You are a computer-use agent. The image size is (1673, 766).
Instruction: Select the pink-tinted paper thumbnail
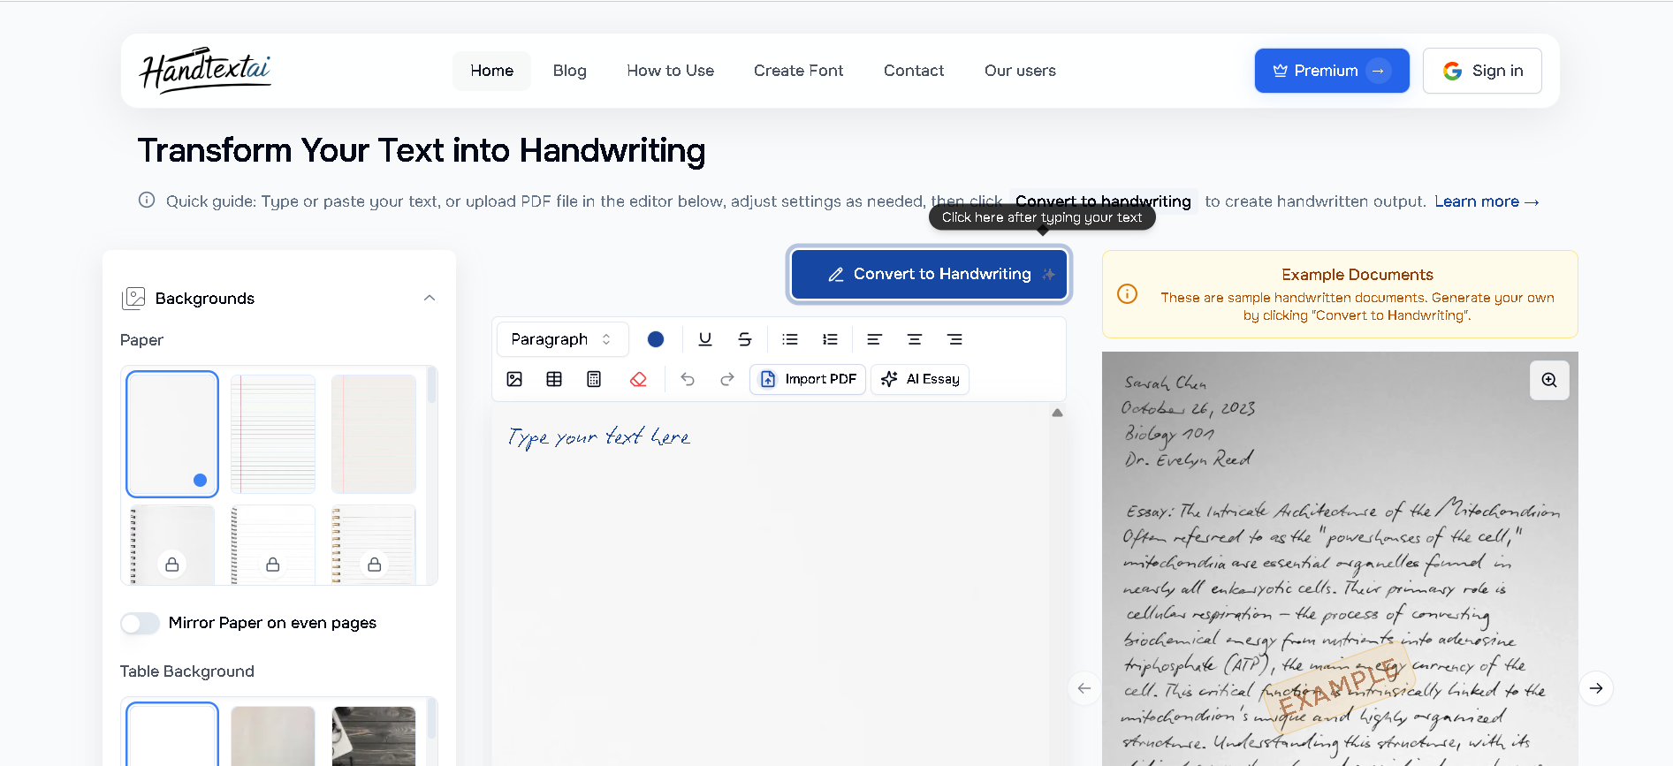374,434
